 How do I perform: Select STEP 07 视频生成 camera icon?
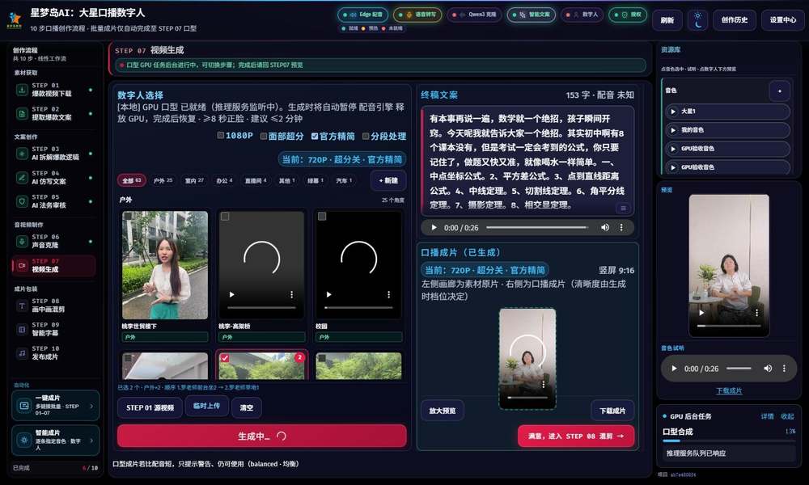pyautogui.click(x=22, y=265)
